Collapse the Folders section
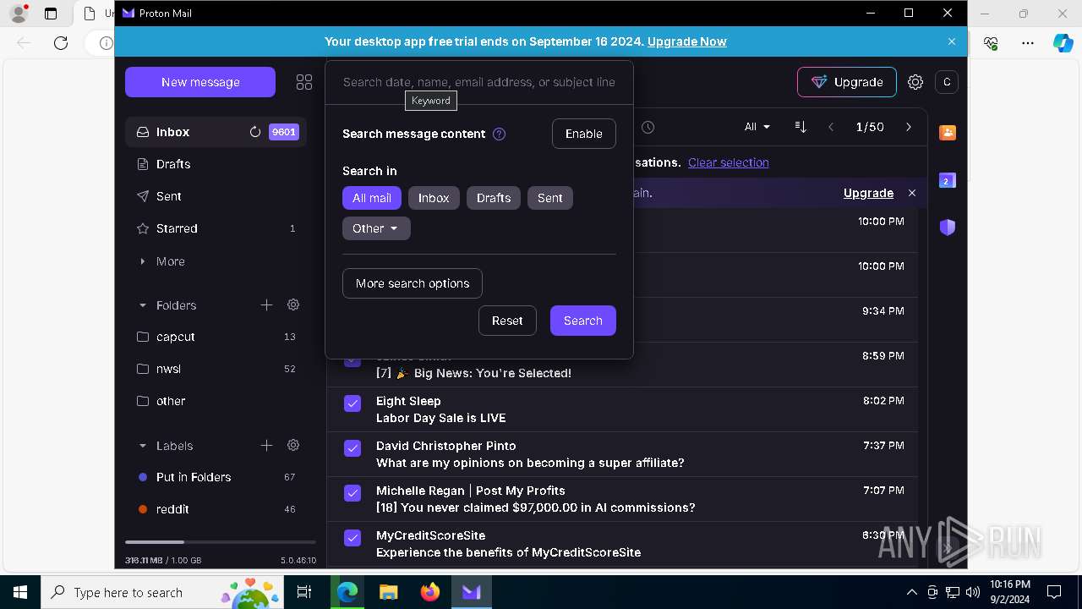 pyautogui.click(x=143, y=305)
